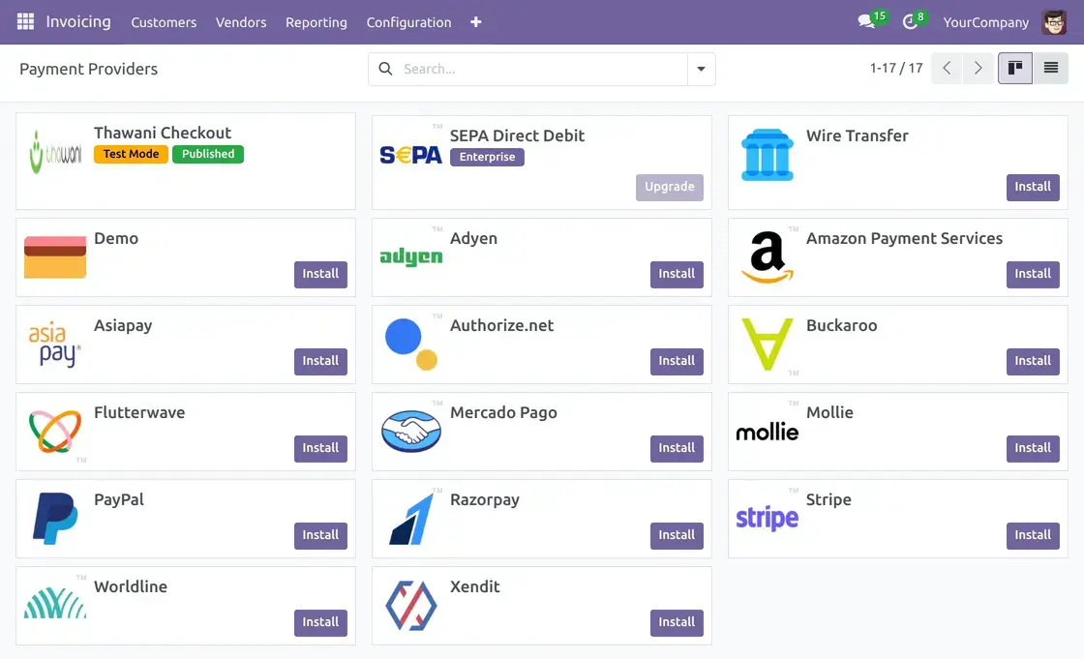Click the PayPal logo

coord(55,519)
